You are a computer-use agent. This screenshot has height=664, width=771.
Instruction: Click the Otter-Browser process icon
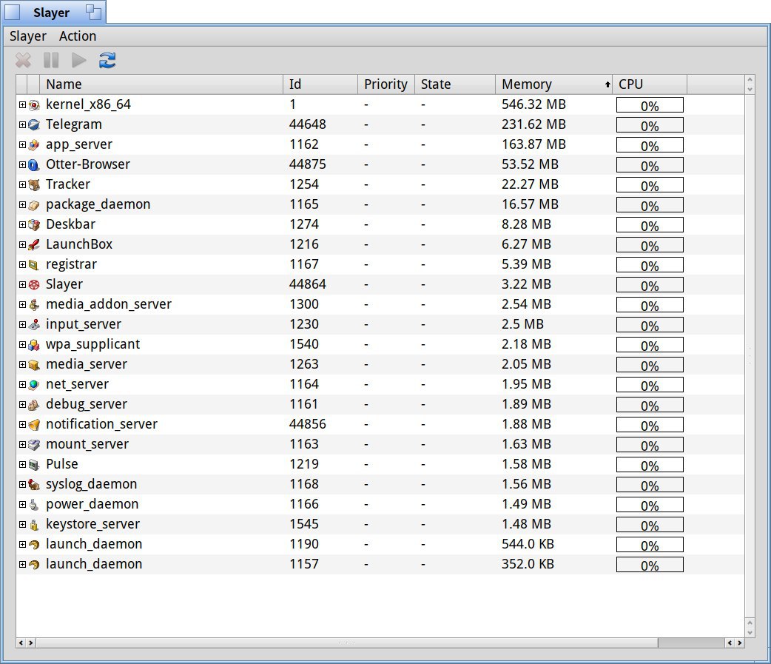coord(34,165)
